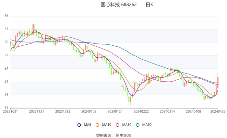Click the 15 price axis label
The width and height of the screenshot is (227, 138).
(6, 108)
